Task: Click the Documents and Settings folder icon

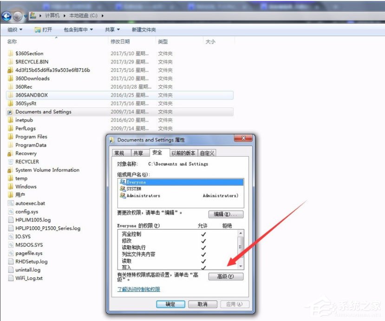Action: pos(11,111)
